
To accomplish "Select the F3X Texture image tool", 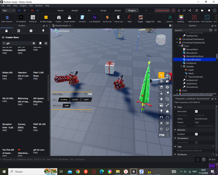I will [161, 105].
